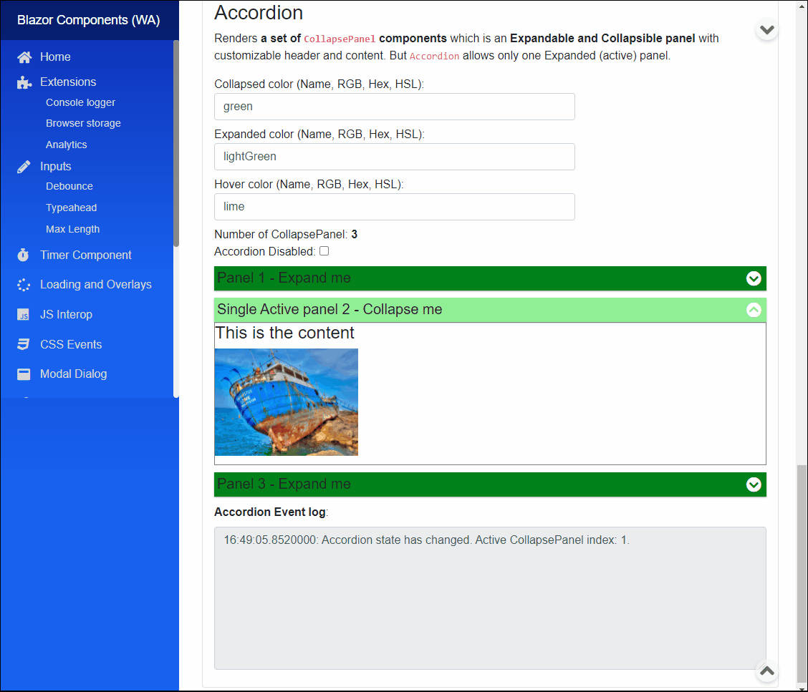Viewport: 808px width, 692px height.
Task: Open the Debounce page
Action: click(69, 186)
